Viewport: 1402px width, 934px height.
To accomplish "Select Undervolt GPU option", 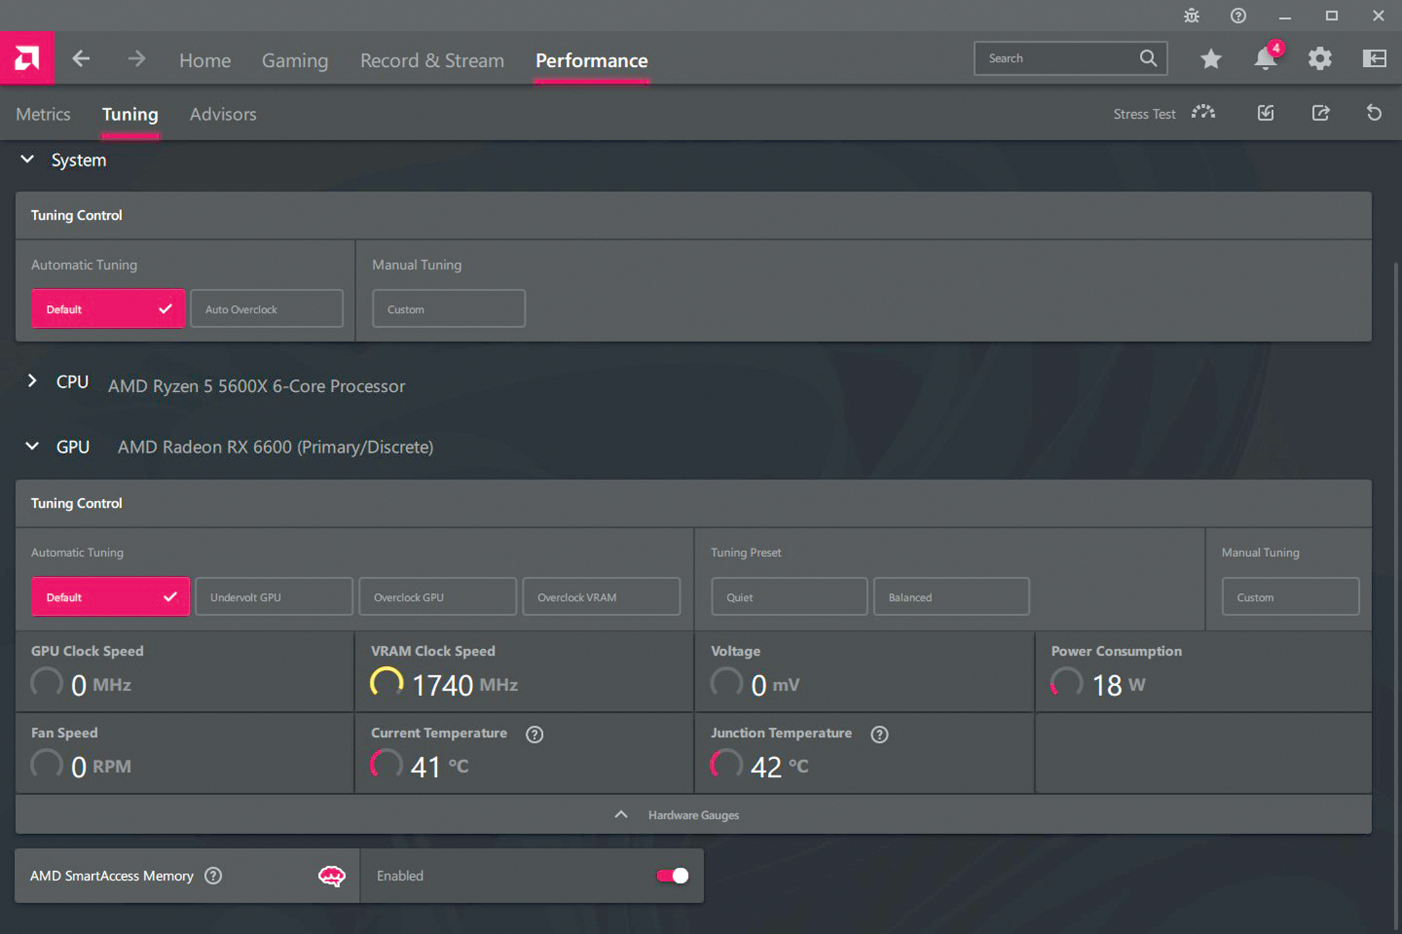I will 274,597.
